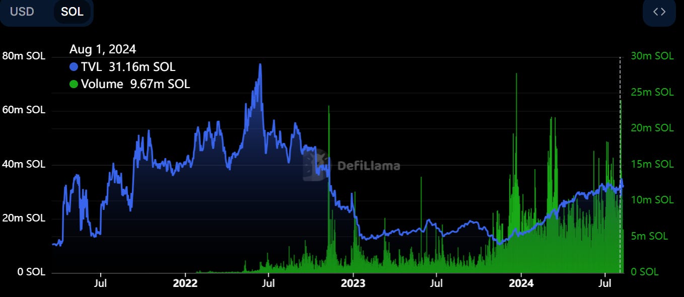The image size is (684, 297).
Task: Click the green Volume legend dot
Action: tap(73, 84)
